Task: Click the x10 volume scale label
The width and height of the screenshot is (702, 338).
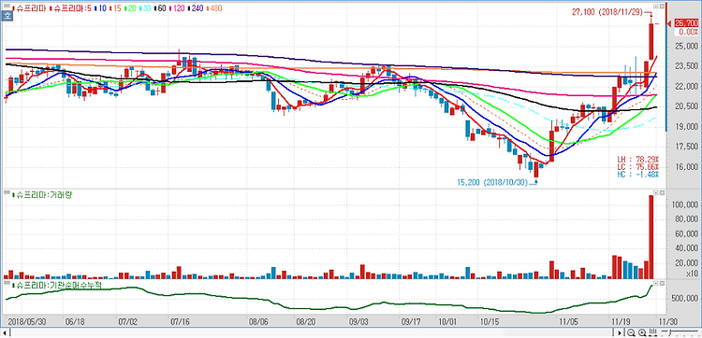Action: pos(692,274)
